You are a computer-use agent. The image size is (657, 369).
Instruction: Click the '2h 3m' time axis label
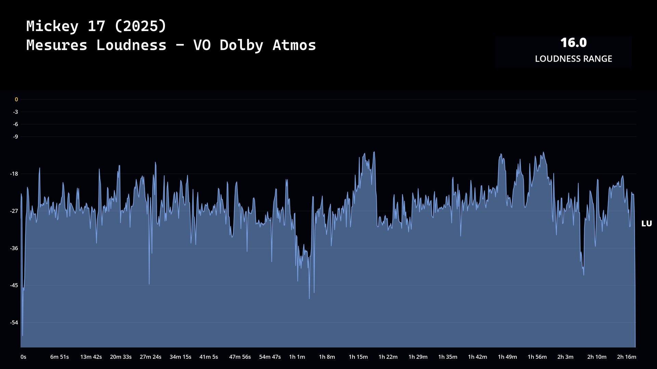pos(565,357)
